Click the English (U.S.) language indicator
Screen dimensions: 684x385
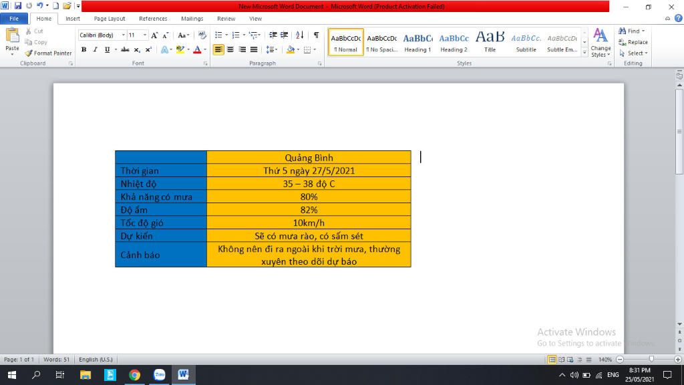[x=96, y=359]
